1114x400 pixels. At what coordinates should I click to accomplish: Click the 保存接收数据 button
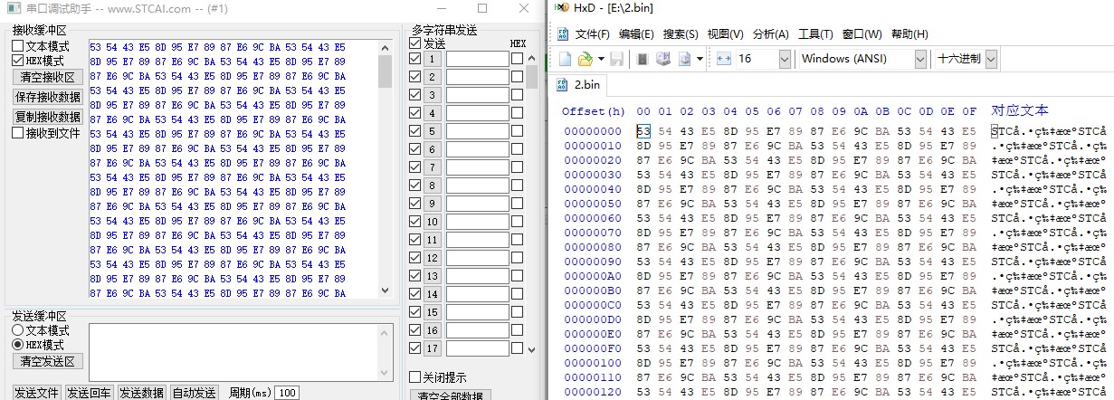(x=48, y=97)
